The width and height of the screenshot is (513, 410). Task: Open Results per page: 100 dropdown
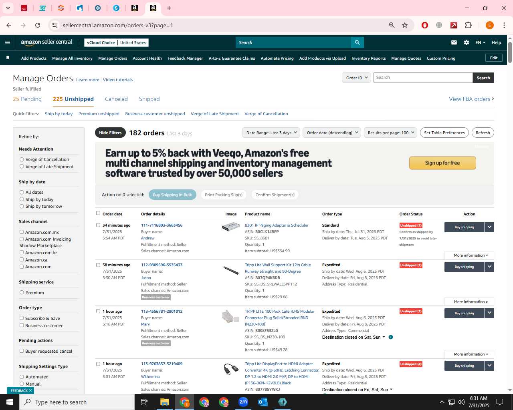390,133
